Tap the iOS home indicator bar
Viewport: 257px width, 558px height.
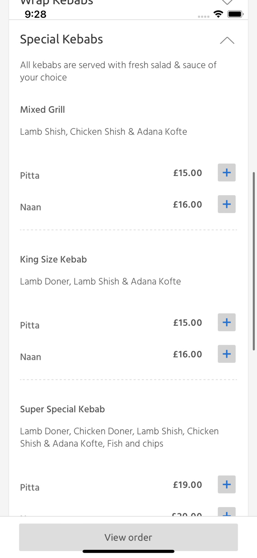coord(128,551)
